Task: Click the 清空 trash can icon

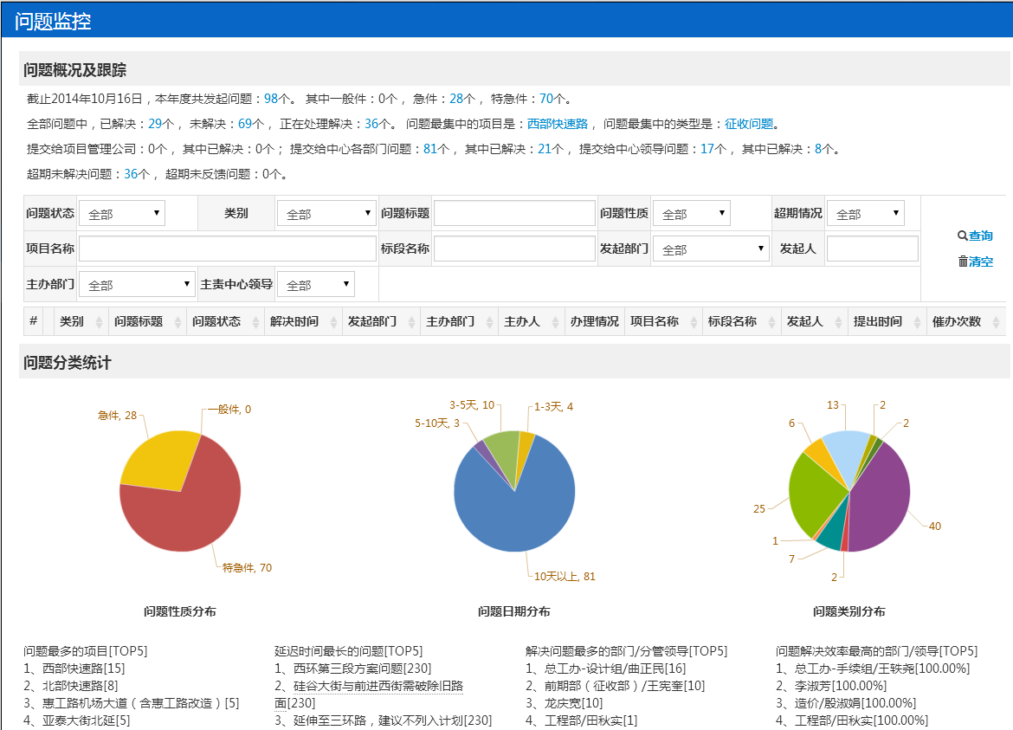Action: coord(962,262)
